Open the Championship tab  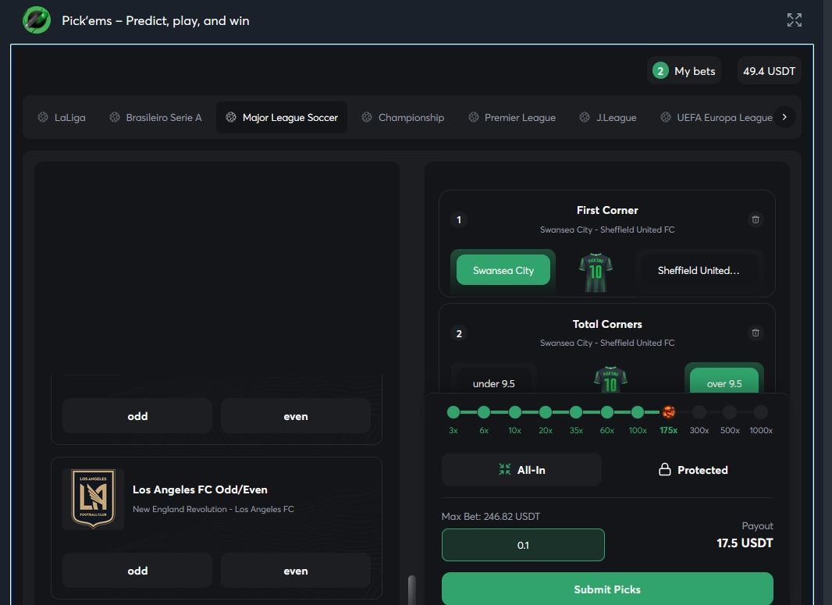point(404,117)
